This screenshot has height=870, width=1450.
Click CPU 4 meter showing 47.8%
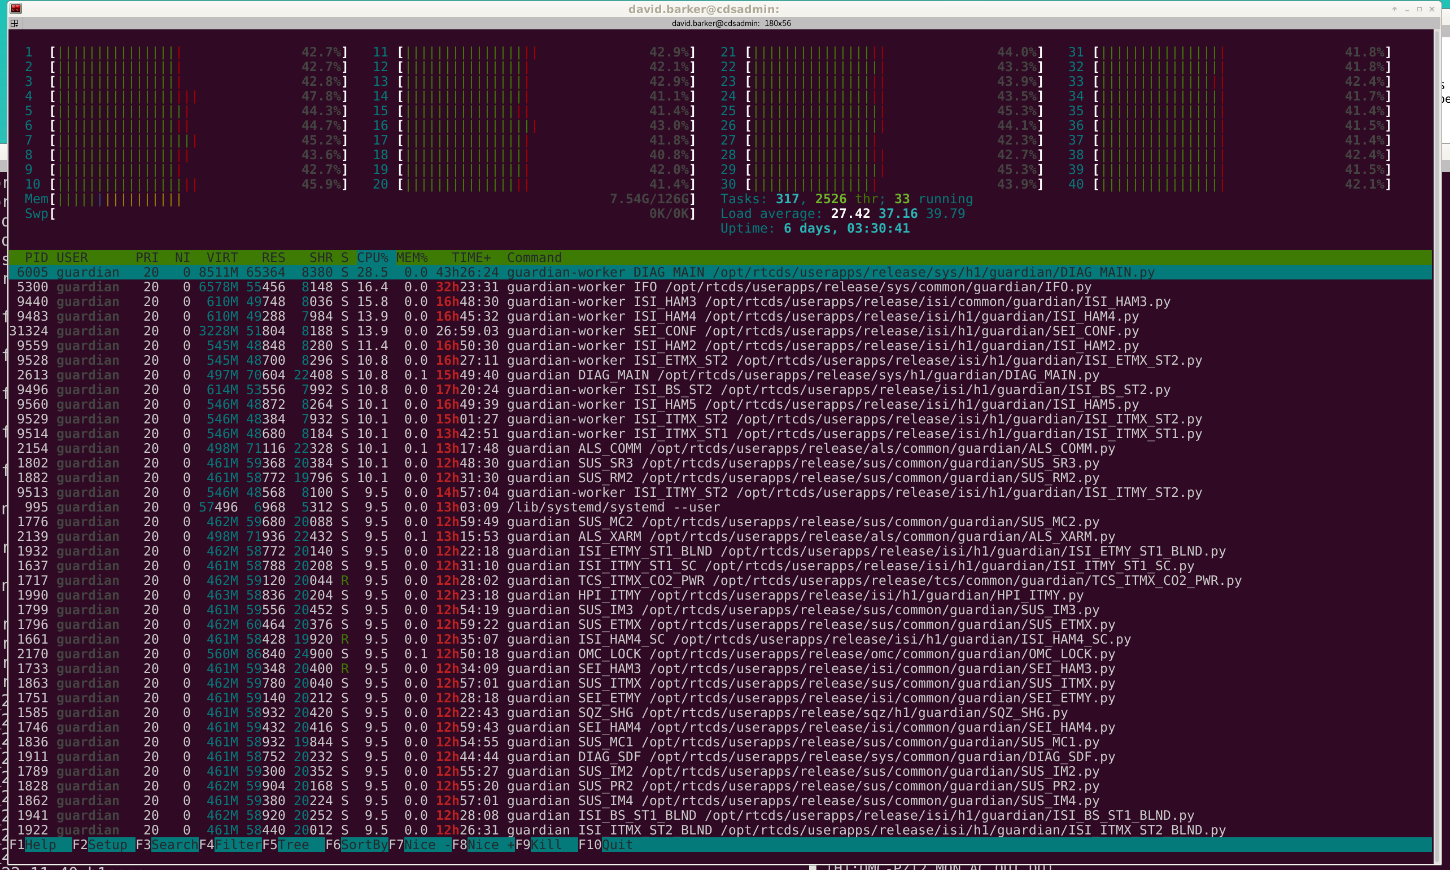(x=186, y=96)
